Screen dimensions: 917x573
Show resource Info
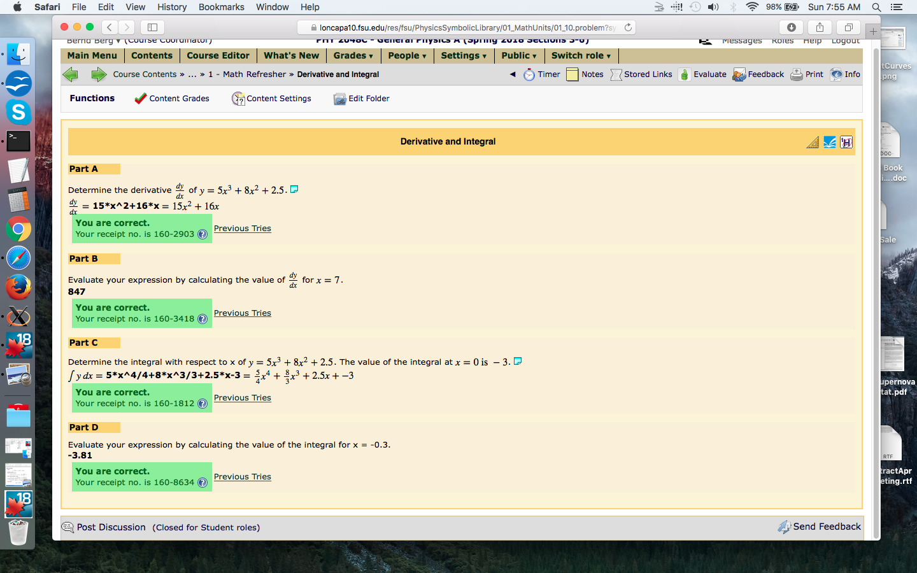pyautogui.click(x=845, y=74)
